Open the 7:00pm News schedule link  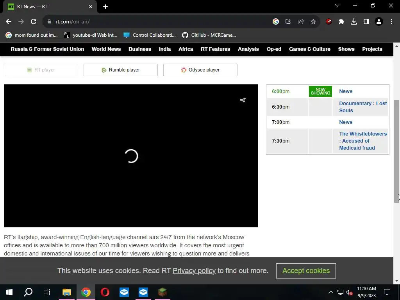point(346,122)
